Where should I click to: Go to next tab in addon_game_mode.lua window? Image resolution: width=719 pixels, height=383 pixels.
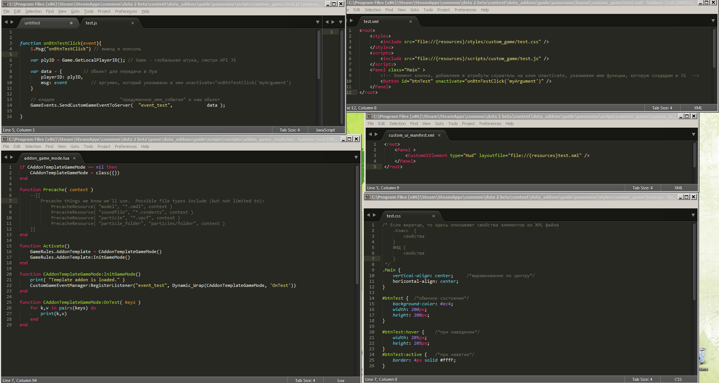(x=12, y=157)
